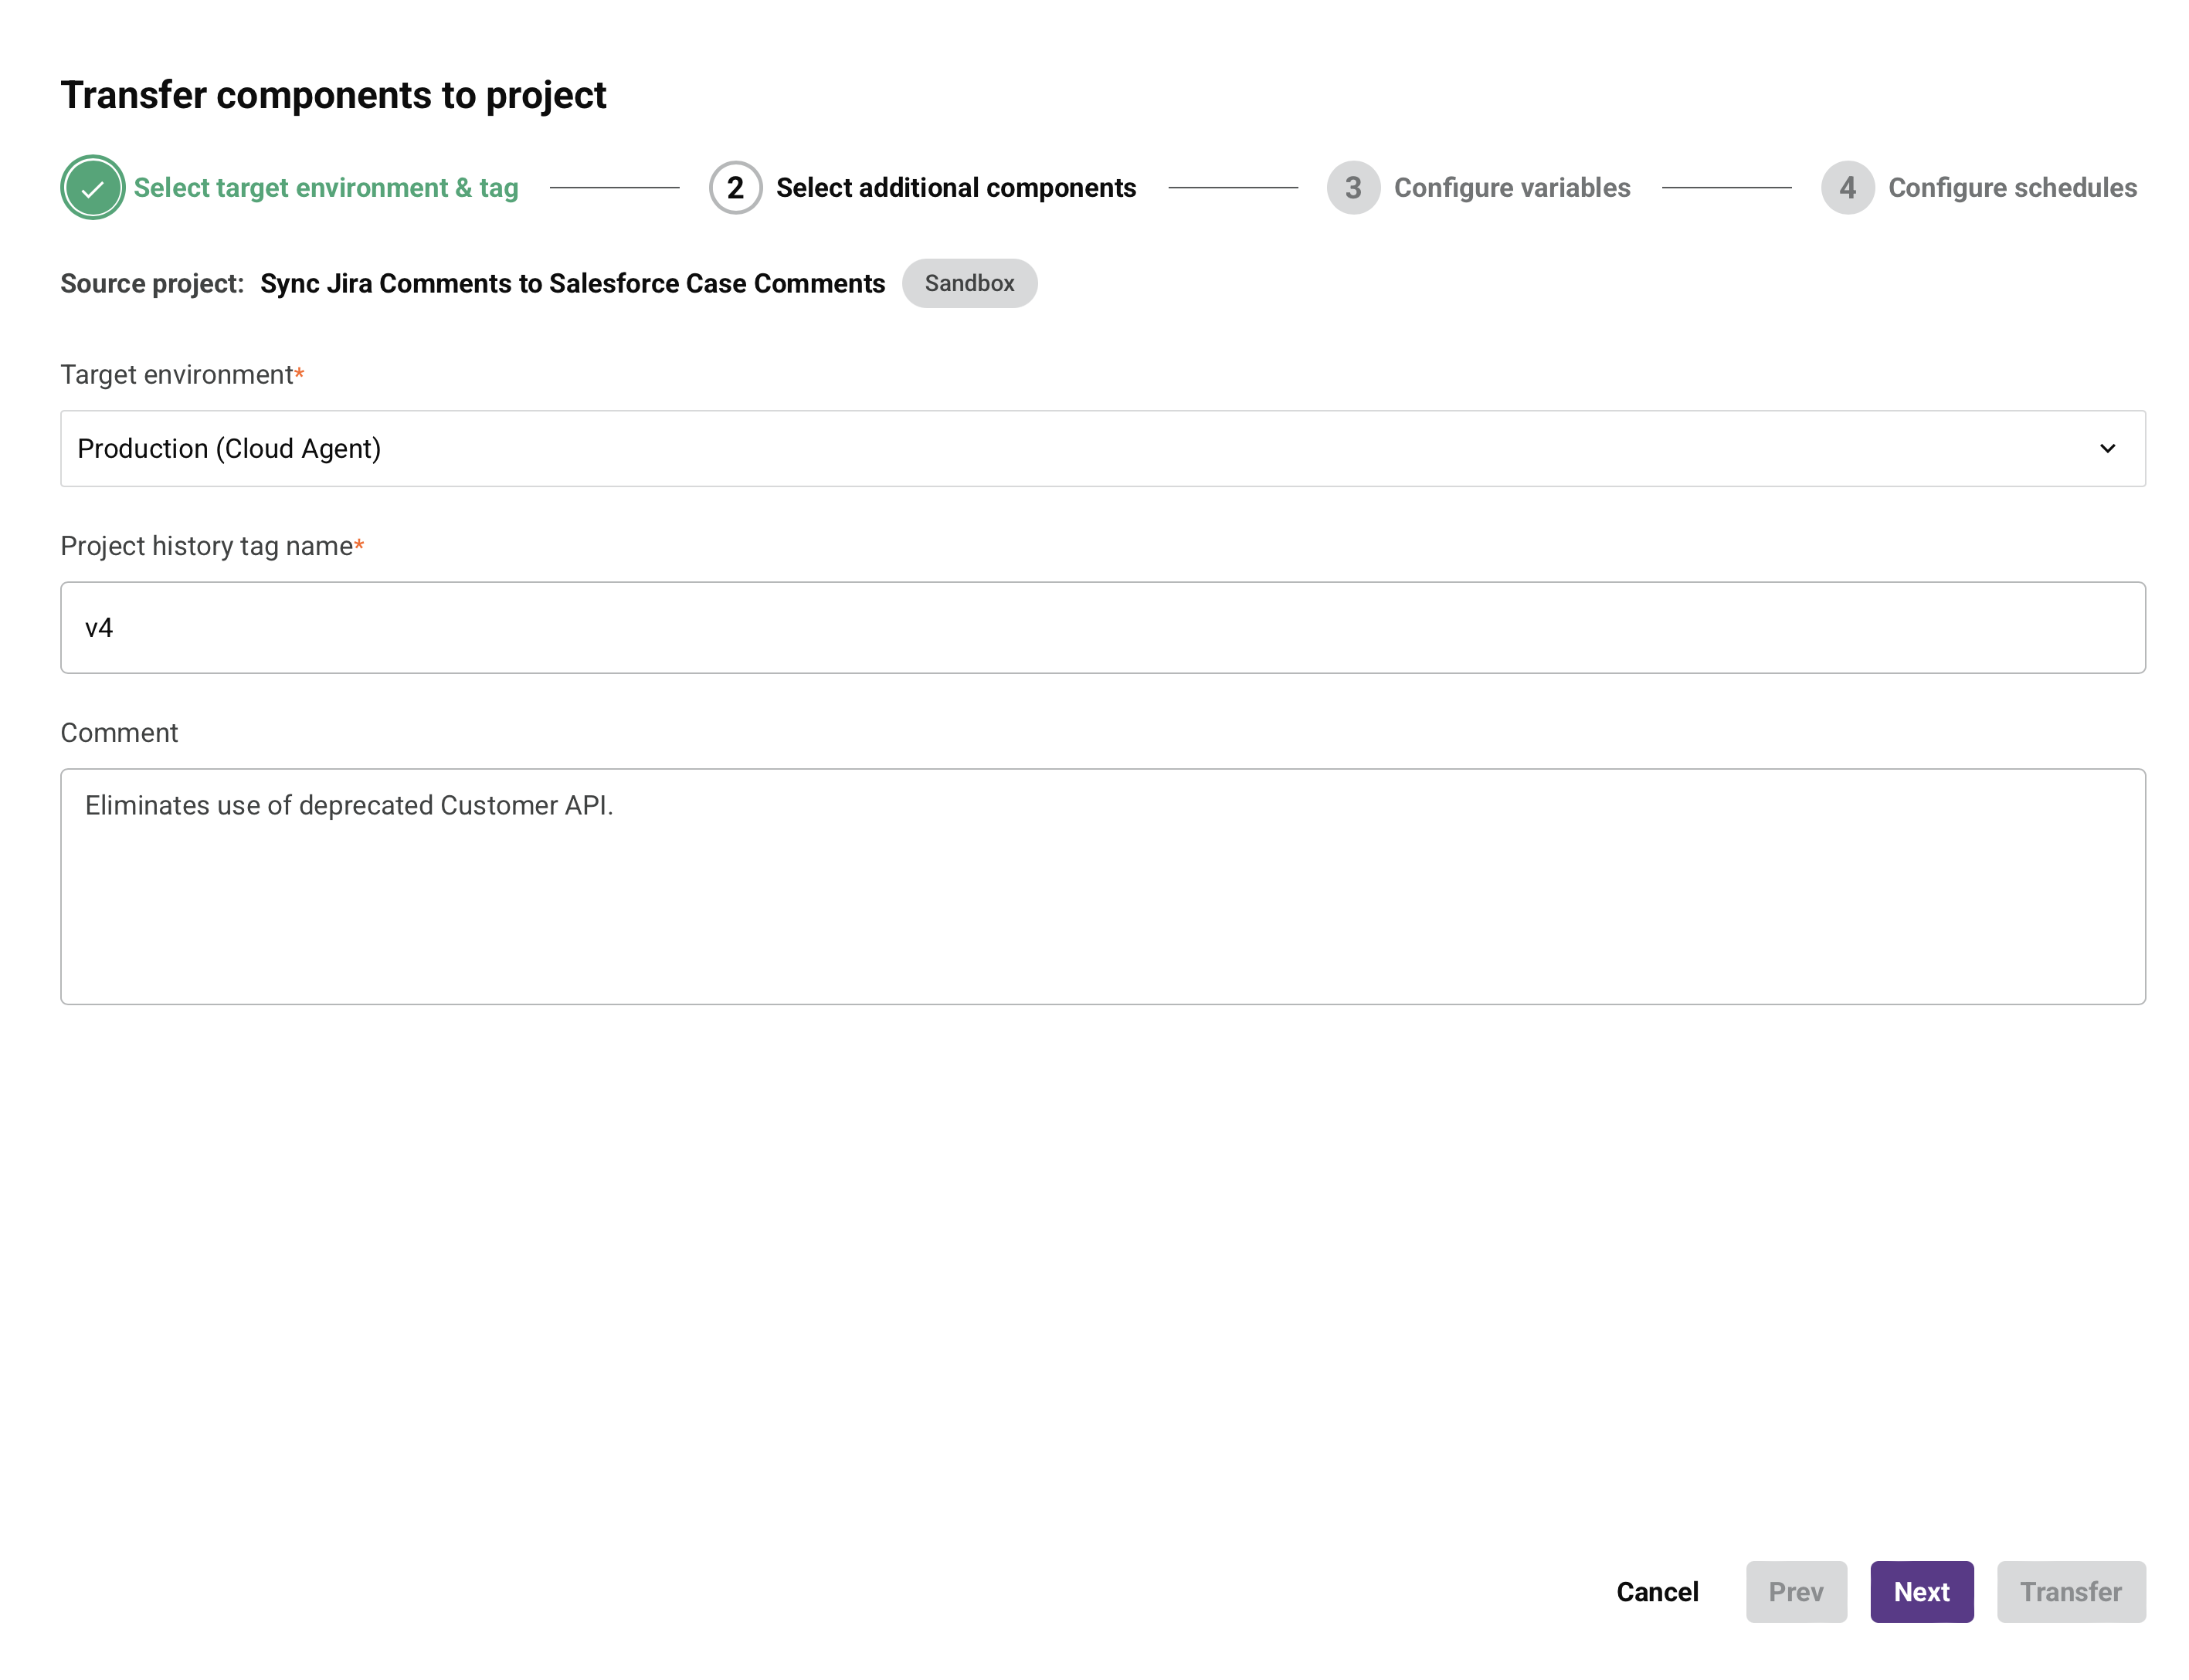Click the Select target environment & tag label
Image resolution: width=2189 pixels, height=1680 pixels.
(x=328, y=187)
